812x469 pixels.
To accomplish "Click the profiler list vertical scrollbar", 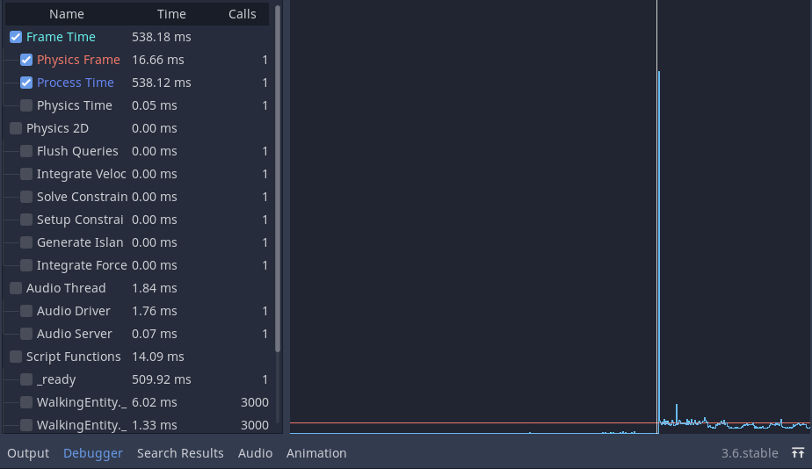I will 278,178.
